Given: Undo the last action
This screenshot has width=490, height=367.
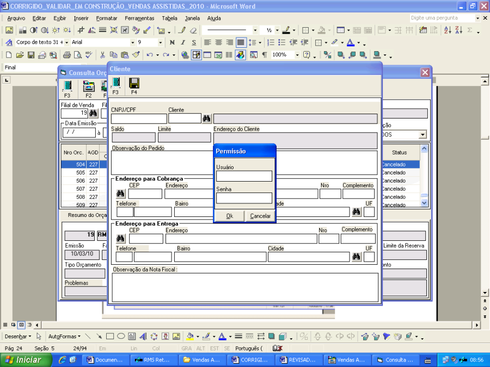Looking at the screenshot, I should pos(150,55).
